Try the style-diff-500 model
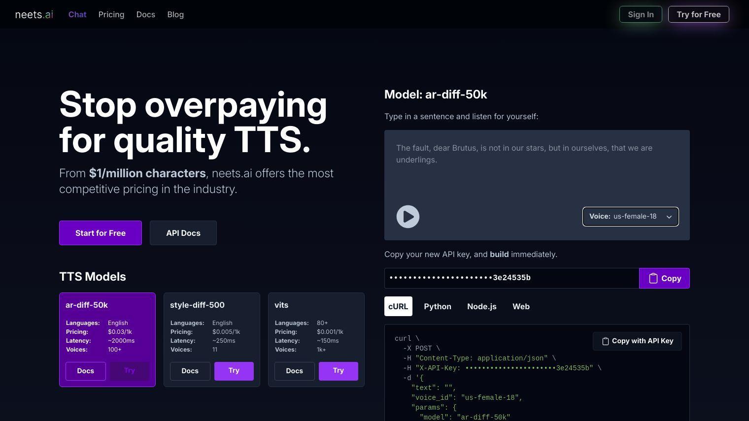The width and height of the screenshot is (749, 421). pyautogui.click(x=234, y=371)
